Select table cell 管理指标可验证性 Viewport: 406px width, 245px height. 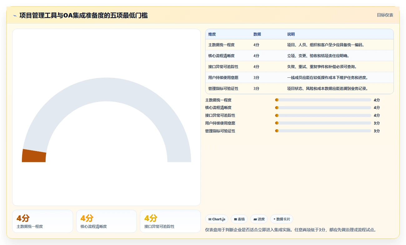(223, 89)
